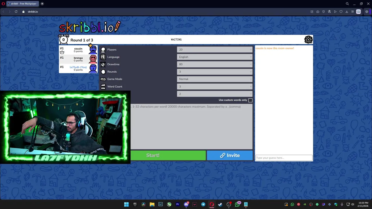The height and width of the screenshot is (209, 372).
Task: Click the Drawtime clock icon
Action: [x=103, y=64]
